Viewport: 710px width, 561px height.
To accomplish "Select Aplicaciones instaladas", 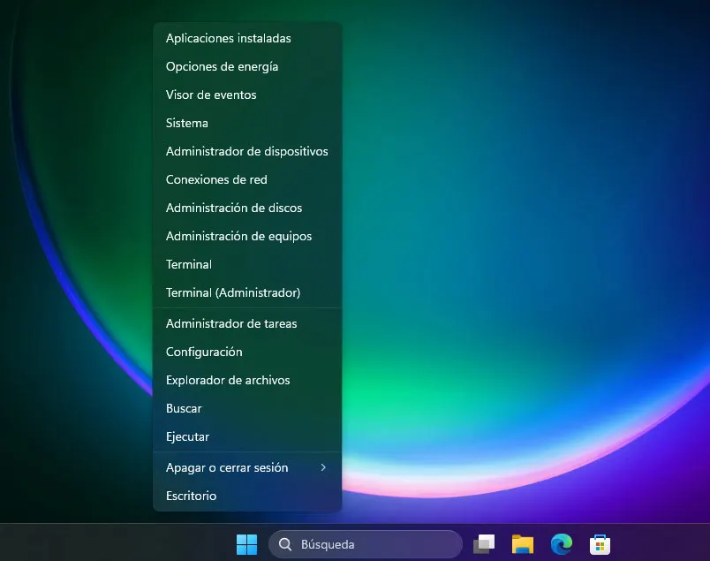I will click(247, 39).
